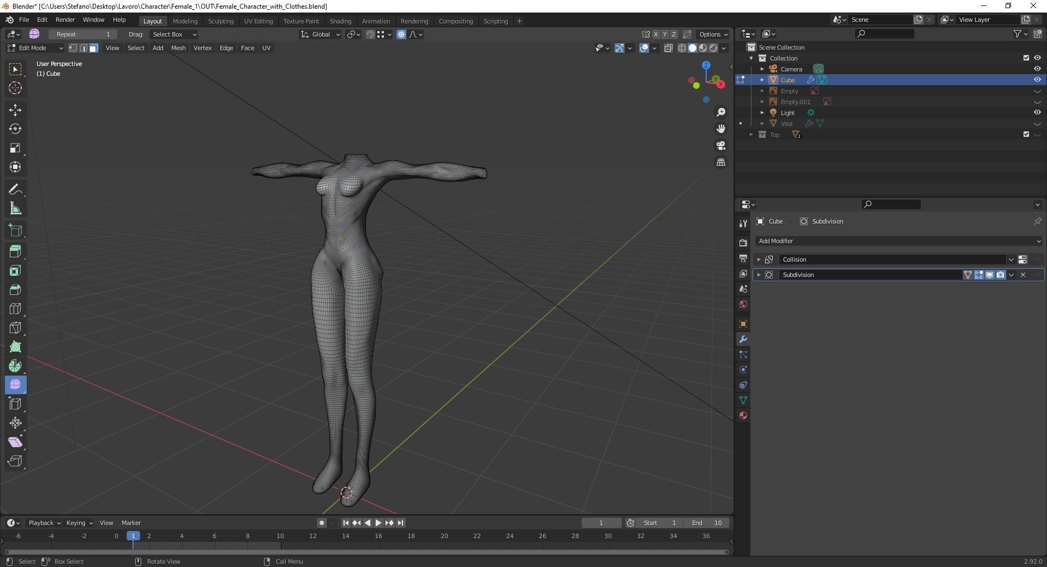Open the Add Modifier dropdown
This screenshot has height=567, width=1047.
[x=899, y=241]
